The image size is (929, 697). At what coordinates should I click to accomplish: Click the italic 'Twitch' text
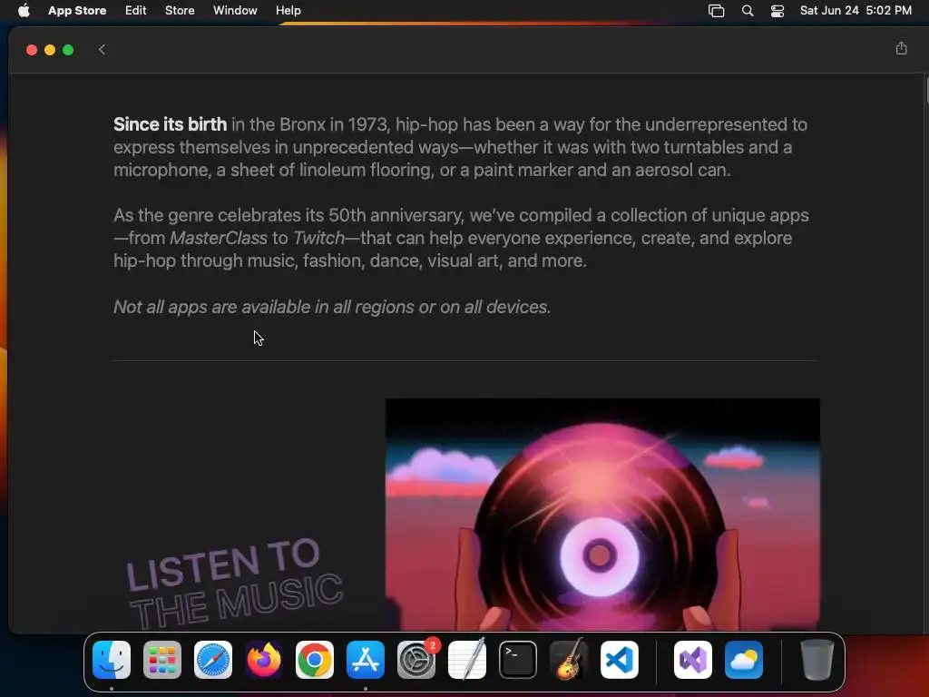tap(318, 239)
